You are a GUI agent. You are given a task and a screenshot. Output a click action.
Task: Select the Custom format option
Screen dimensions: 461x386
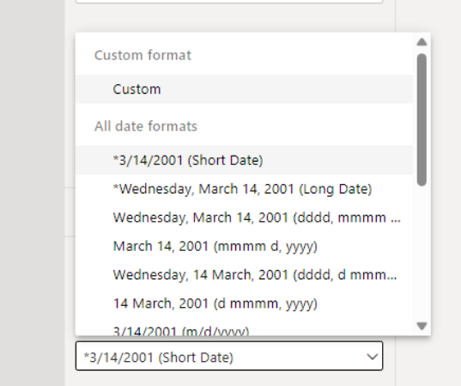244,89
